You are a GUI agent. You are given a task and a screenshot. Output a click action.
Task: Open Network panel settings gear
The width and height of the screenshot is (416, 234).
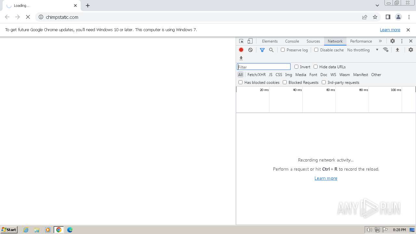pyautogui.click(x=411, y=50)
